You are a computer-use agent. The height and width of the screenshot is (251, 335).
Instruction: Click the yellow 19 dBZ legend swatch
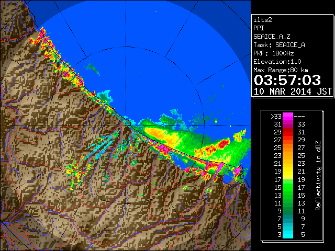[x=287, y=172]
